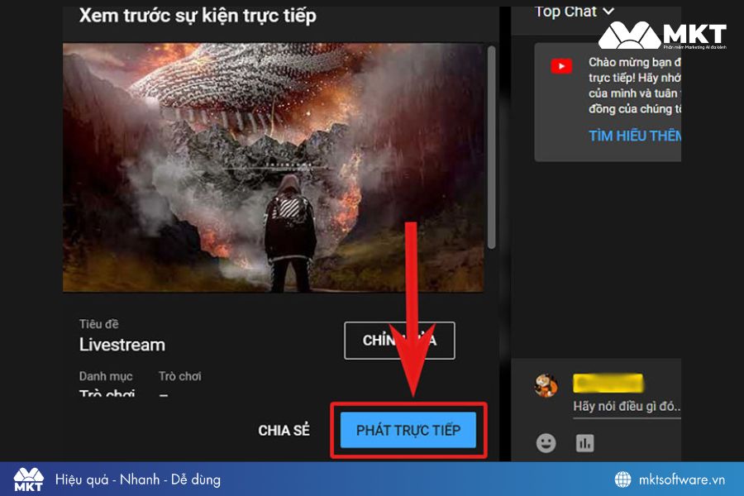Focus the 'Hãy nói điều gì đó' chat input

[627, 407]
